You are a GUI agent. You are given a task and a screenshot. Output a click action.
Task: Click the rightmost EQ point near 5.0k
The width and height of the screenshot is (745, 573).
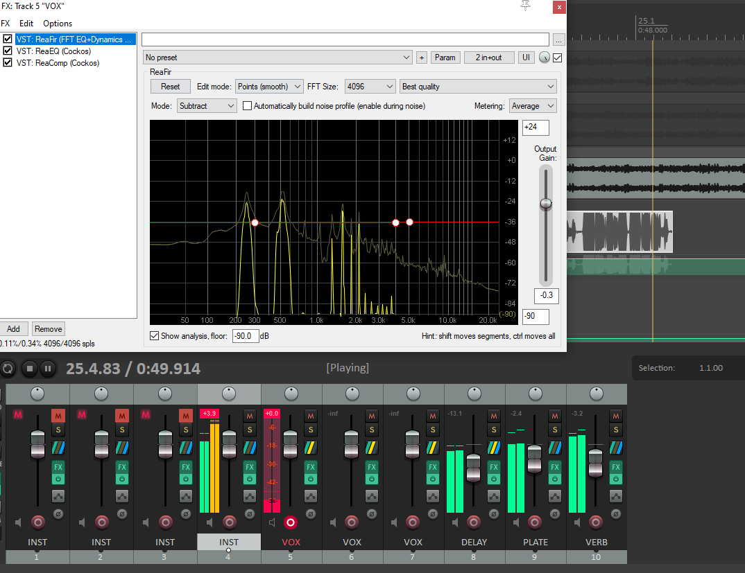click(409, 222)
